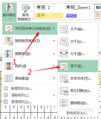The width and height of the screenshot is (101, 119).
Task: Choose 发生日期(A)... rule
Action: (x=78, y=91)
